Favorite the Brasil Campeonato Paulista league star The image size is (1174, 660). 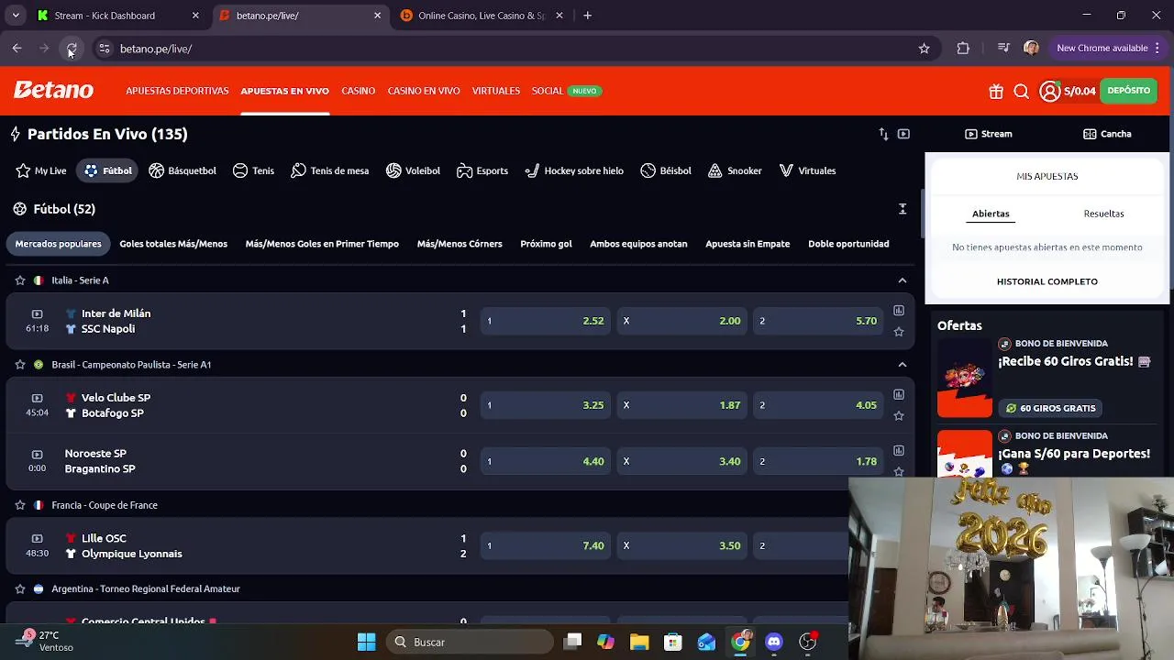pyautogui.click(x=19, y=364)
